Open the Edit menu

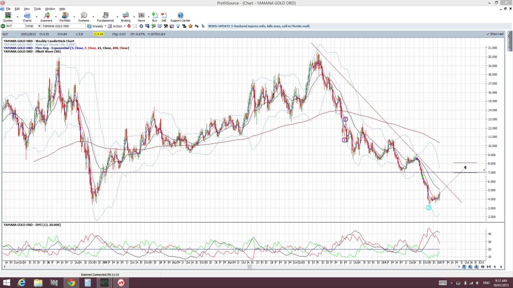coord(17,9)
